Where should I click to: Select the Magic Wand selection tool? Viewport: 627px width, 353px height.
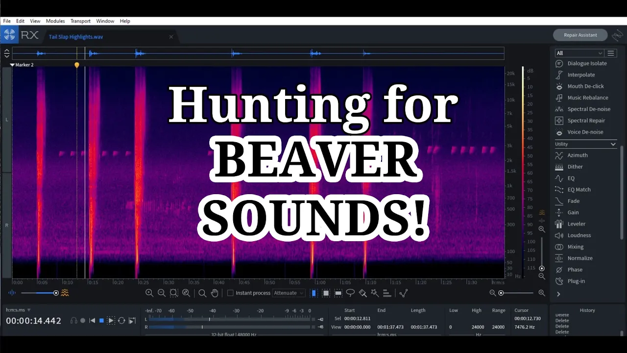[375, 293]
